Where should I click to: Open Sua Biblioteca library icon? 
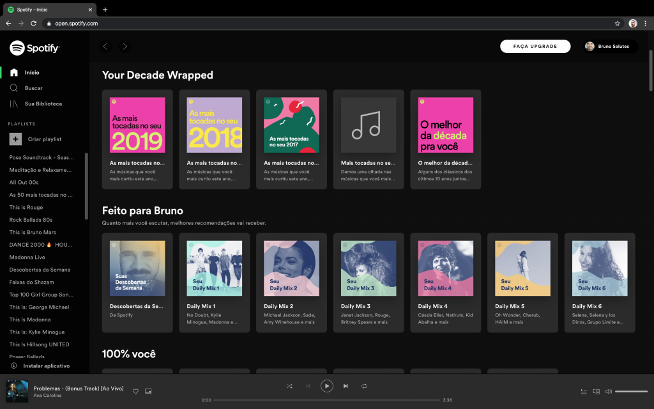pos(14,104)
